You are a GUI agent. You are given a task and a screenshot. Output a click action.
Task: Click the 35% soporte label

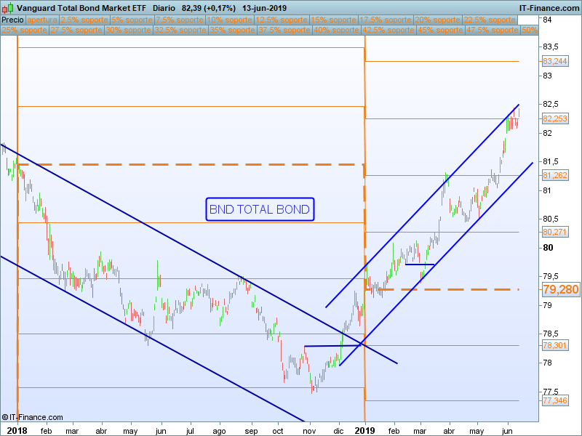pos(232,30)
